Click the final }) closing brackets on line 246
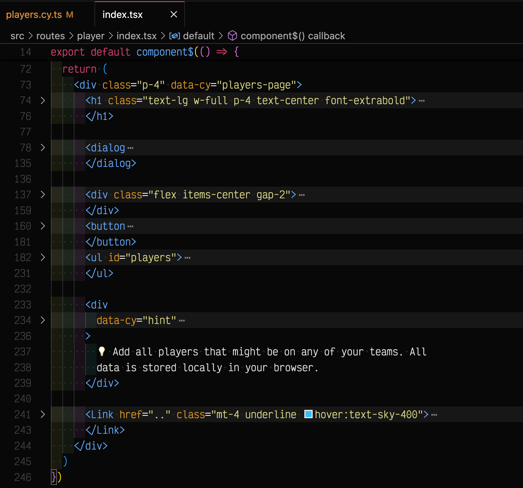 click(x=56, y=477)
